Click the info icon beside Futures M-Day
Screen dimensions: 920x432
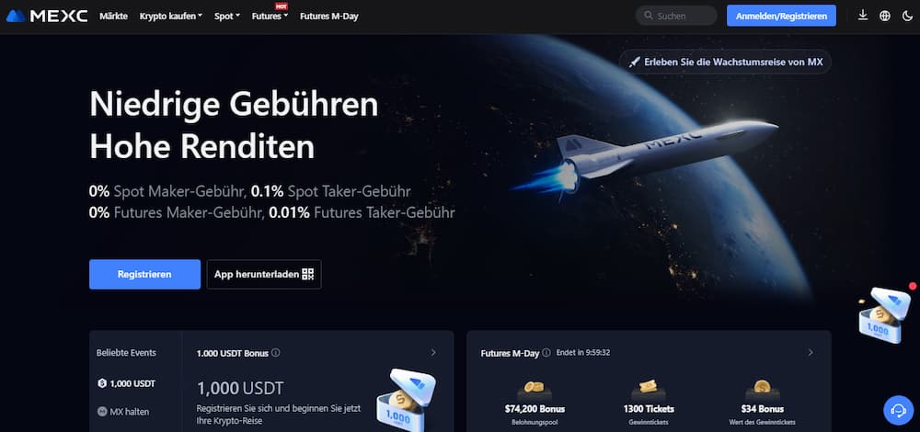pos(546,353)
